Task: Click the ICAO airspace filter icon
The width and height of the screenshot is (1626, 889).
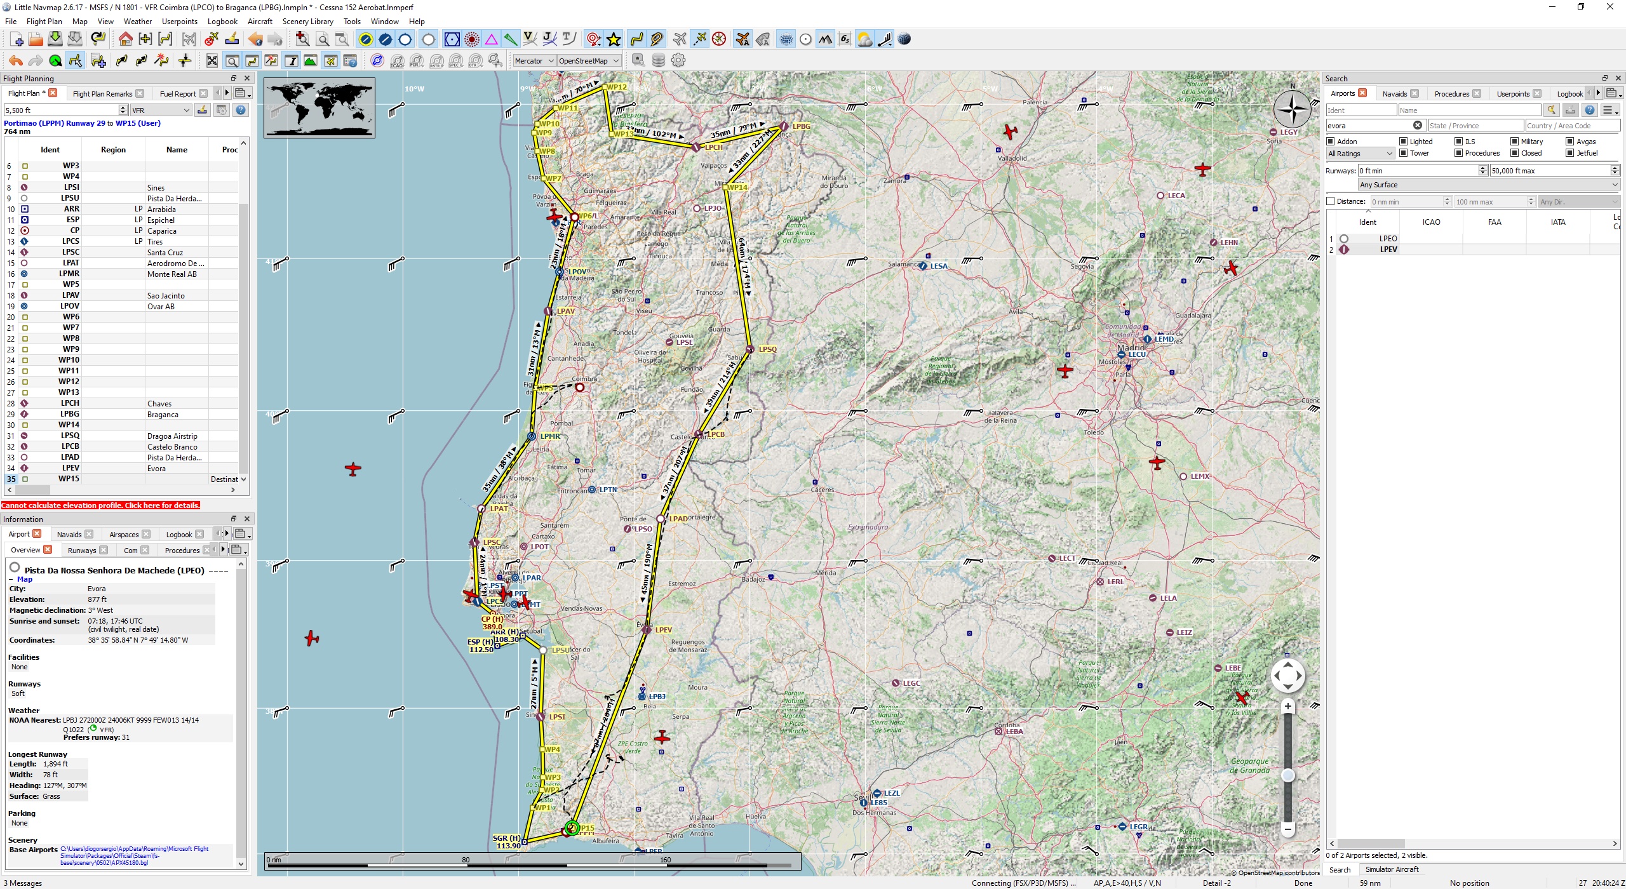Action: [397, 61]
